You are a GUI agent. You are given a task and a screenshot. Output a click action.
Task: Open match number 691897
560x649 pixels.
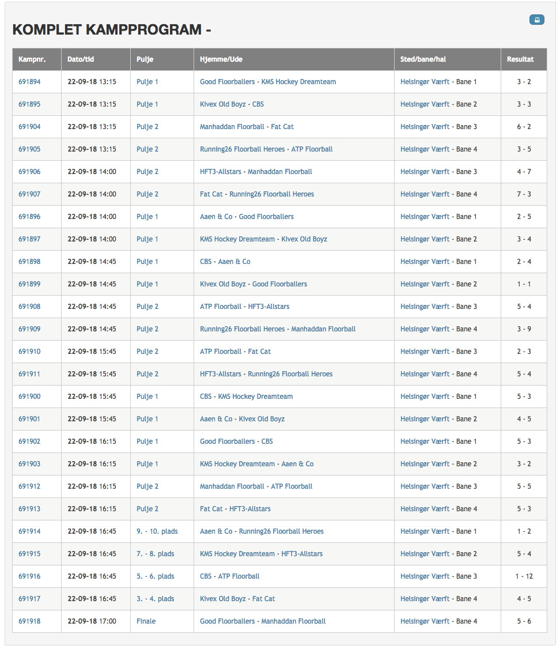[29, 239]
